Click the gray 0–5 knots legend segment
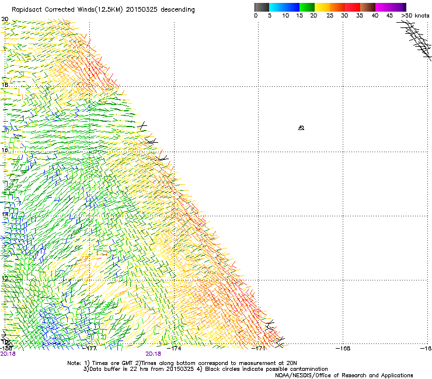The image size is (432, 379). pyautogui.click(x=262, y=7)
